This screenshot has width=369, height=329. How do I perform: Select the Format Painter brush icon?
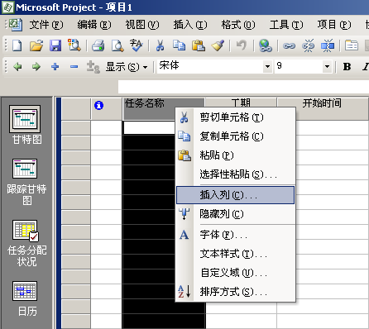(x=218, y=45)
